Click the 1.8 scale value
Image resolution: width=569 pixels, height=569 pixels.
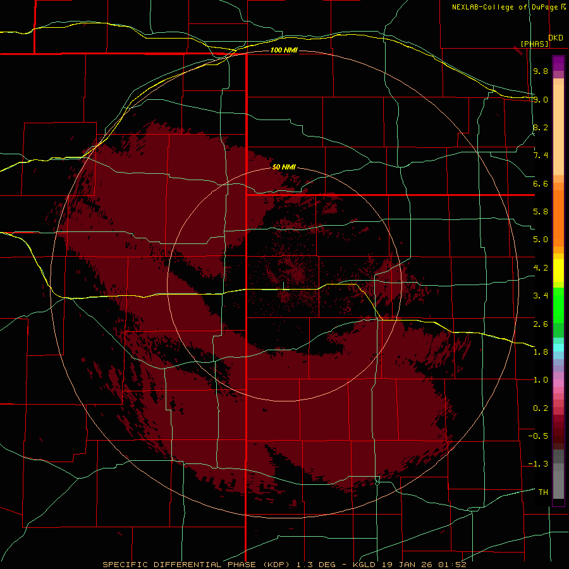(541, 352)
